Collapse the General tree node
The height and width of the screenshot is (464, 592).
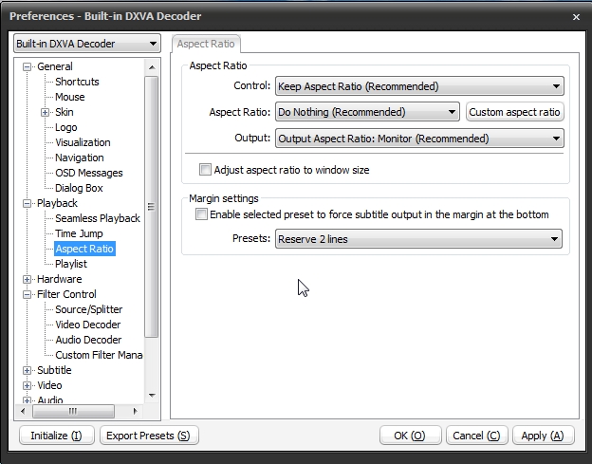pos(28,66)
